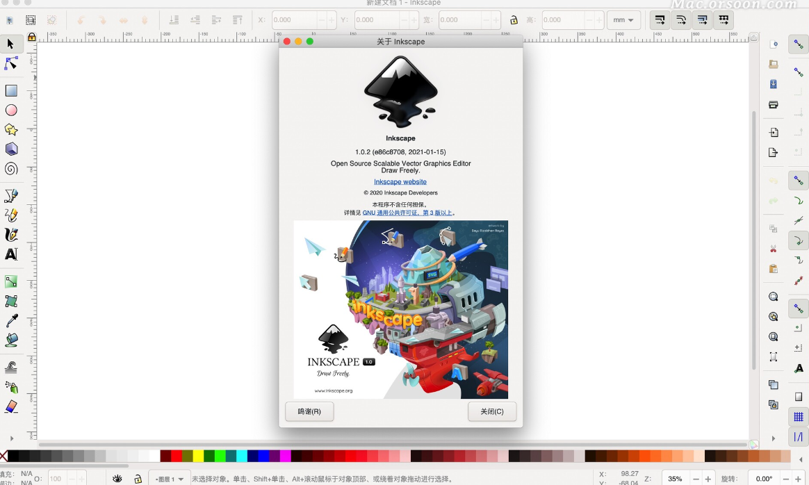Click the 关闭(C) close button
809x485 pixels.
click(491, 412)
